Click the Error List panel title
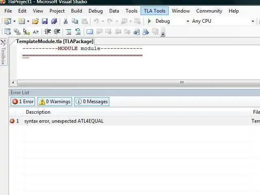 [20, 93]
